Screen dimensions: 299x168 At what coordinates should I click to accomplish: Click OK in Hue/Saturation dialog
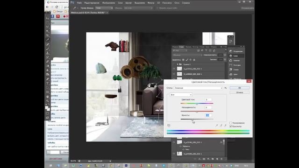pyautogui.click(x=240, y=88)
